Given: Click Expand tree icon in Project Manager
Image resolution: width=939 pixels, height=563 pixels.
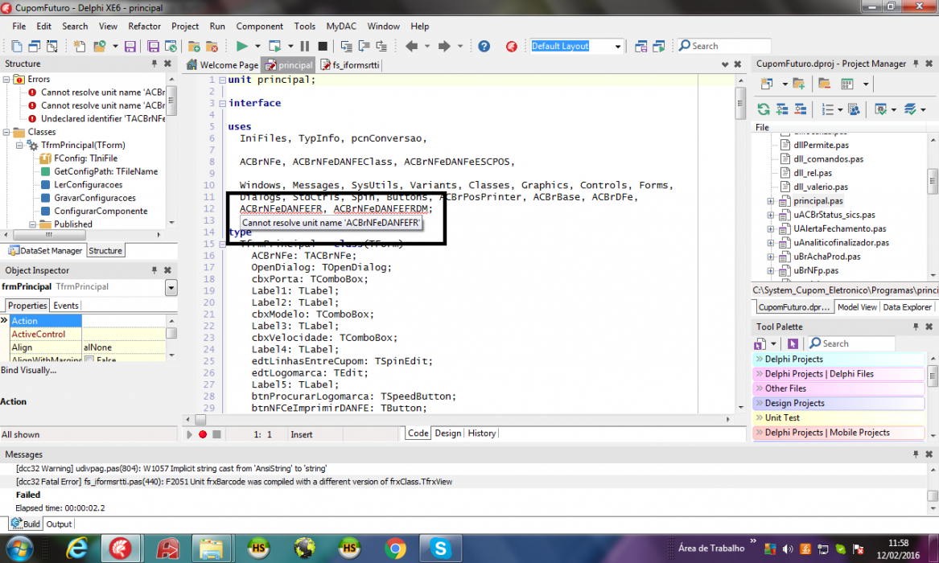Looking at the screenshot, I should pos(782,109).
